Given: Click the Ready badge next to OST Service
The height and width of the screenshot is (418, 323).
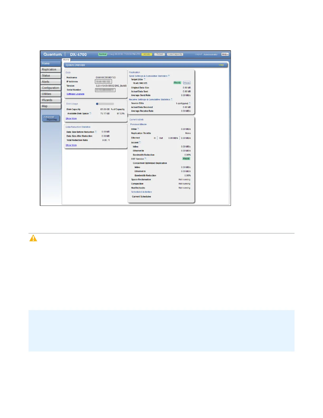Looking at the screenshot, I should [186, 159].
